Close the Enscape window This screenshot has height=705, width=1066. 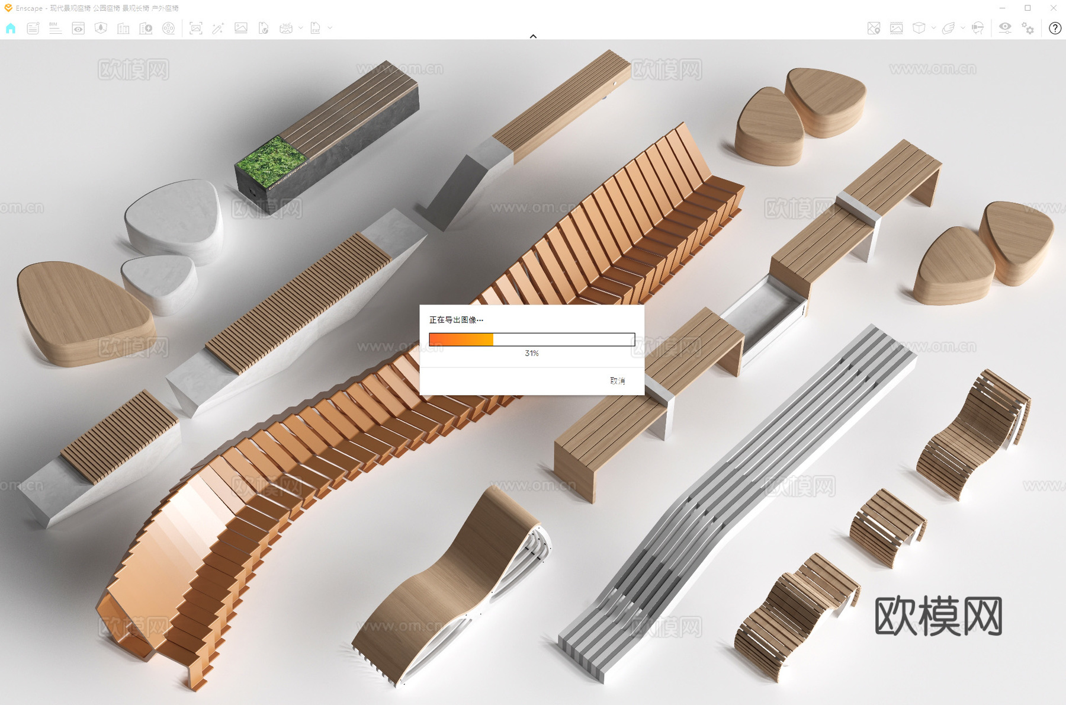click(1053, 8)
